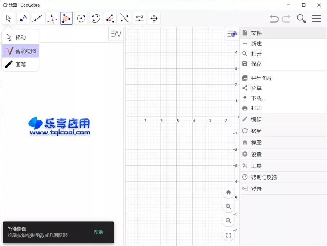Select the Line tool icon
This screenshot has height=246, width=327.
[x=37, y=19]
